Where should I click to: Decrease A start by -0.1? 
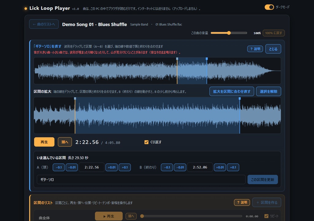point(59,167)
